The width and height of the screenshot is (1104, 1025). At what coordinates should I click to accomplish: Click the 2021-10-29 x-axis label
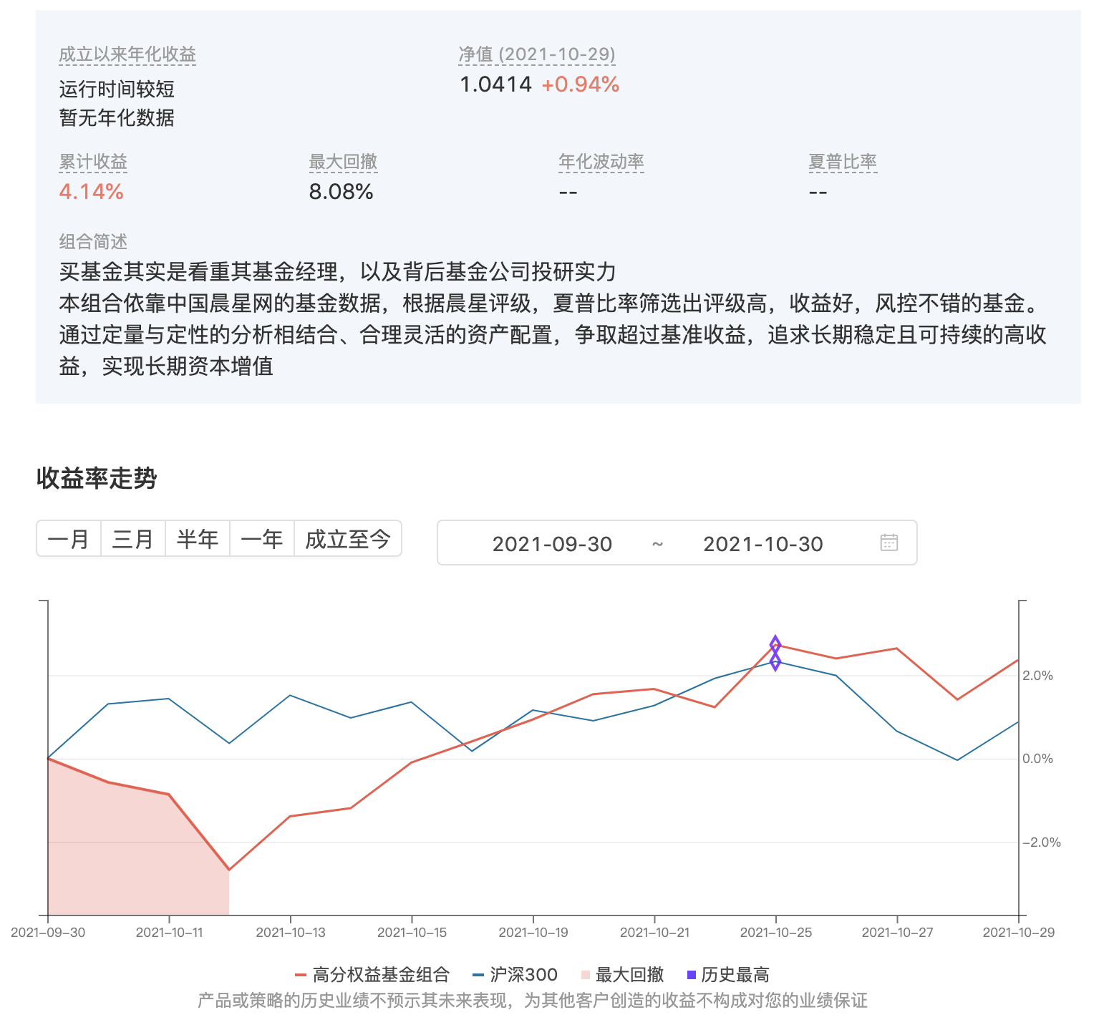click(x=1018, y=932)
